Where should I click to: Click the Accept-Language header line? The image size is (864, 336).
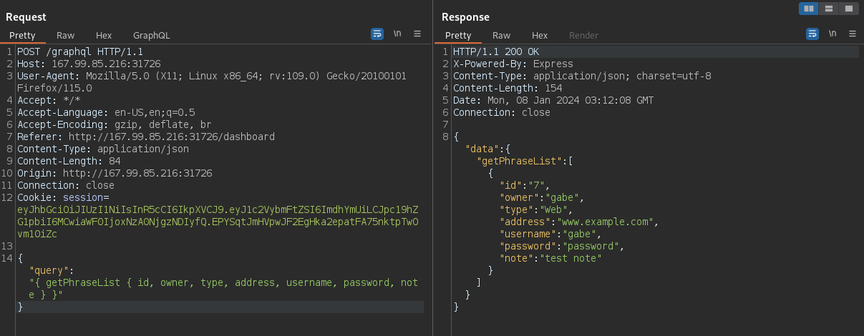pos(106,112)
